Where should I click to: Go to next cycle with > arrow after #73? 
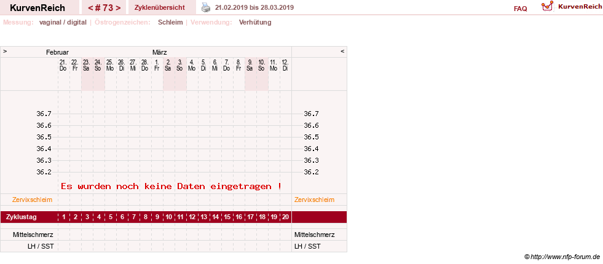(118, 8)
